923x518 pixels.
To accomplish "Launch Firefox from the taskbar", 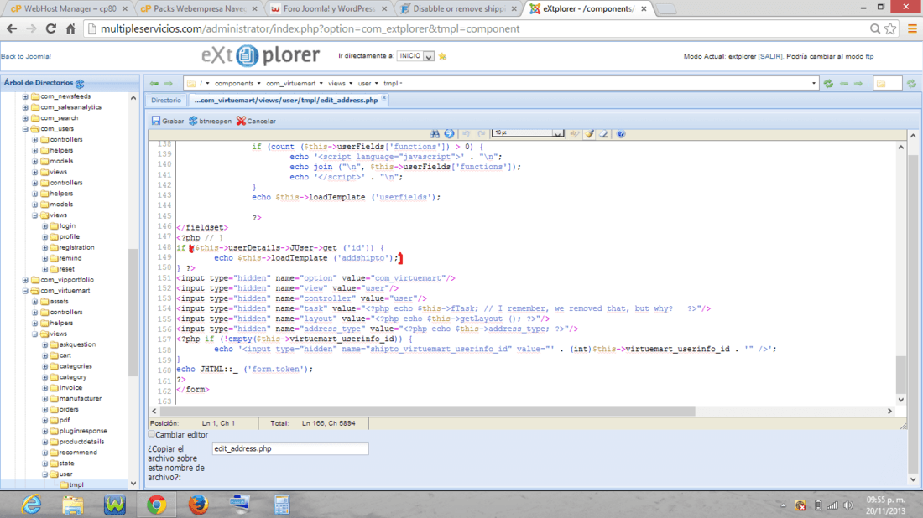I will click(198, 505).
